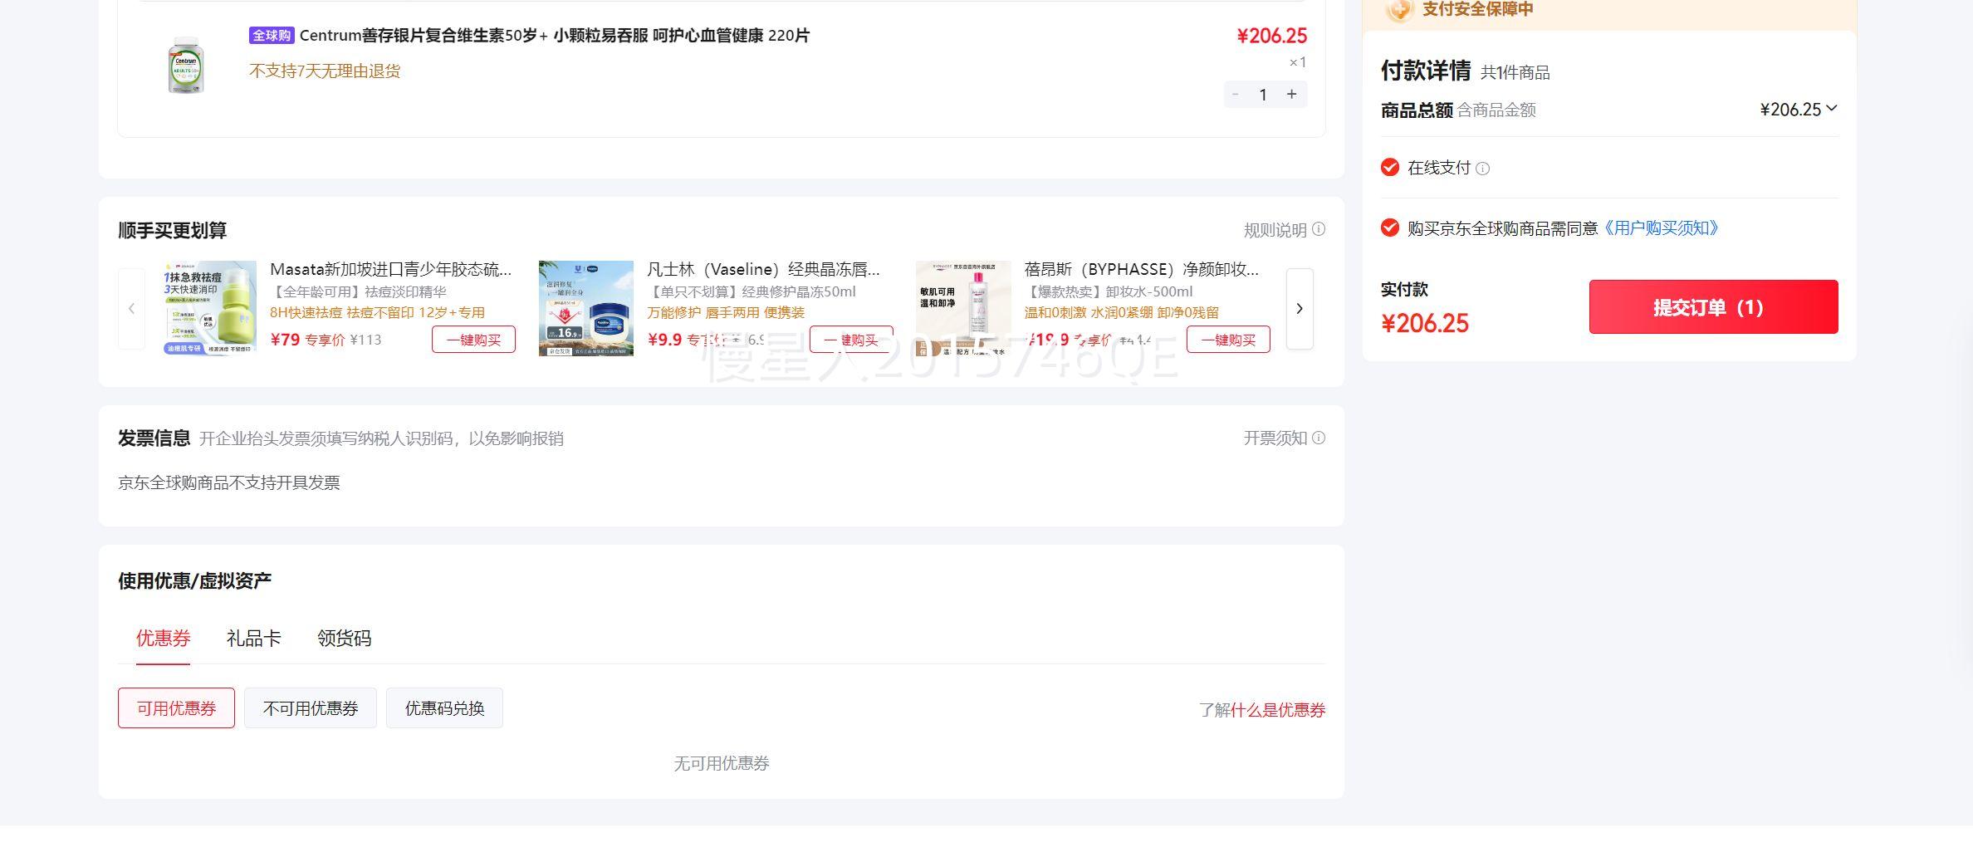Submit order with 提交订单 button
Viewport: 1973px width, 847px height.
tap(1713, 307)
